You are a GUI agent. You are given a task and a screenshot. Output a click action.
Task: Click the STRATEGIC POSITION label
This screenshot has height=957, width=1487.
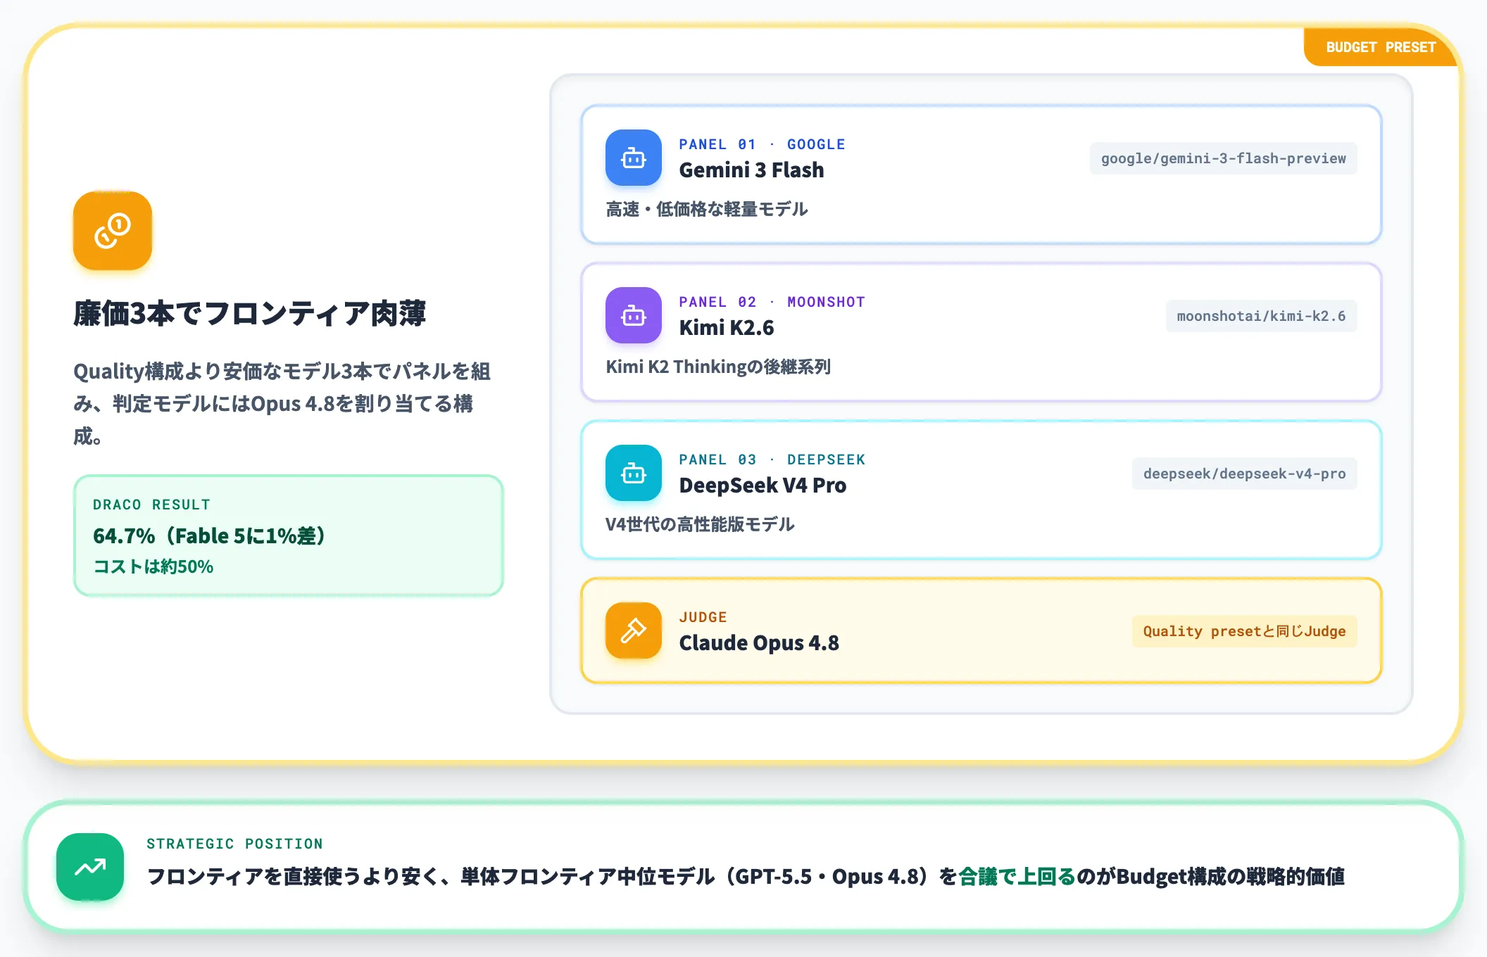pos(234,844)
